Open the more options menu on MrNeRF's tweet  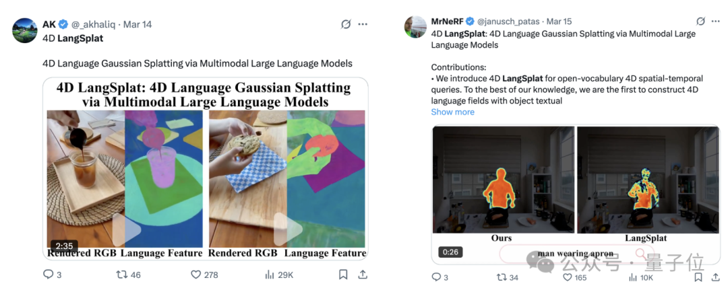[x=717, y=22]
